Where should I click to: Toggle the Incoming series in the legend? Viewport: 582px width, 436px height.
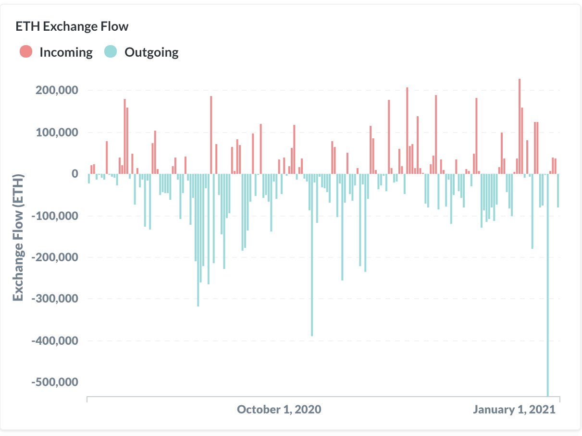pos(56,52)
